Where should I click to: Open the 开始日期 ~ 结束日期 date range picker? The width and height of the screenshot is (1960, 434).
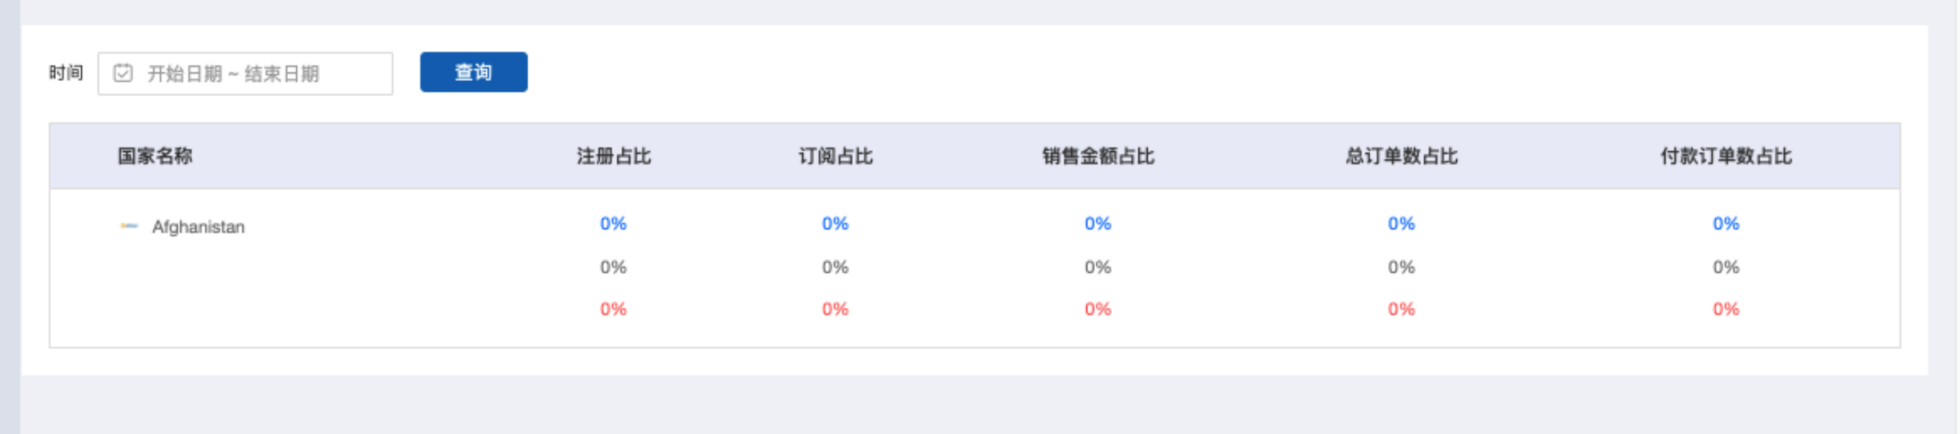coord(245,73)
